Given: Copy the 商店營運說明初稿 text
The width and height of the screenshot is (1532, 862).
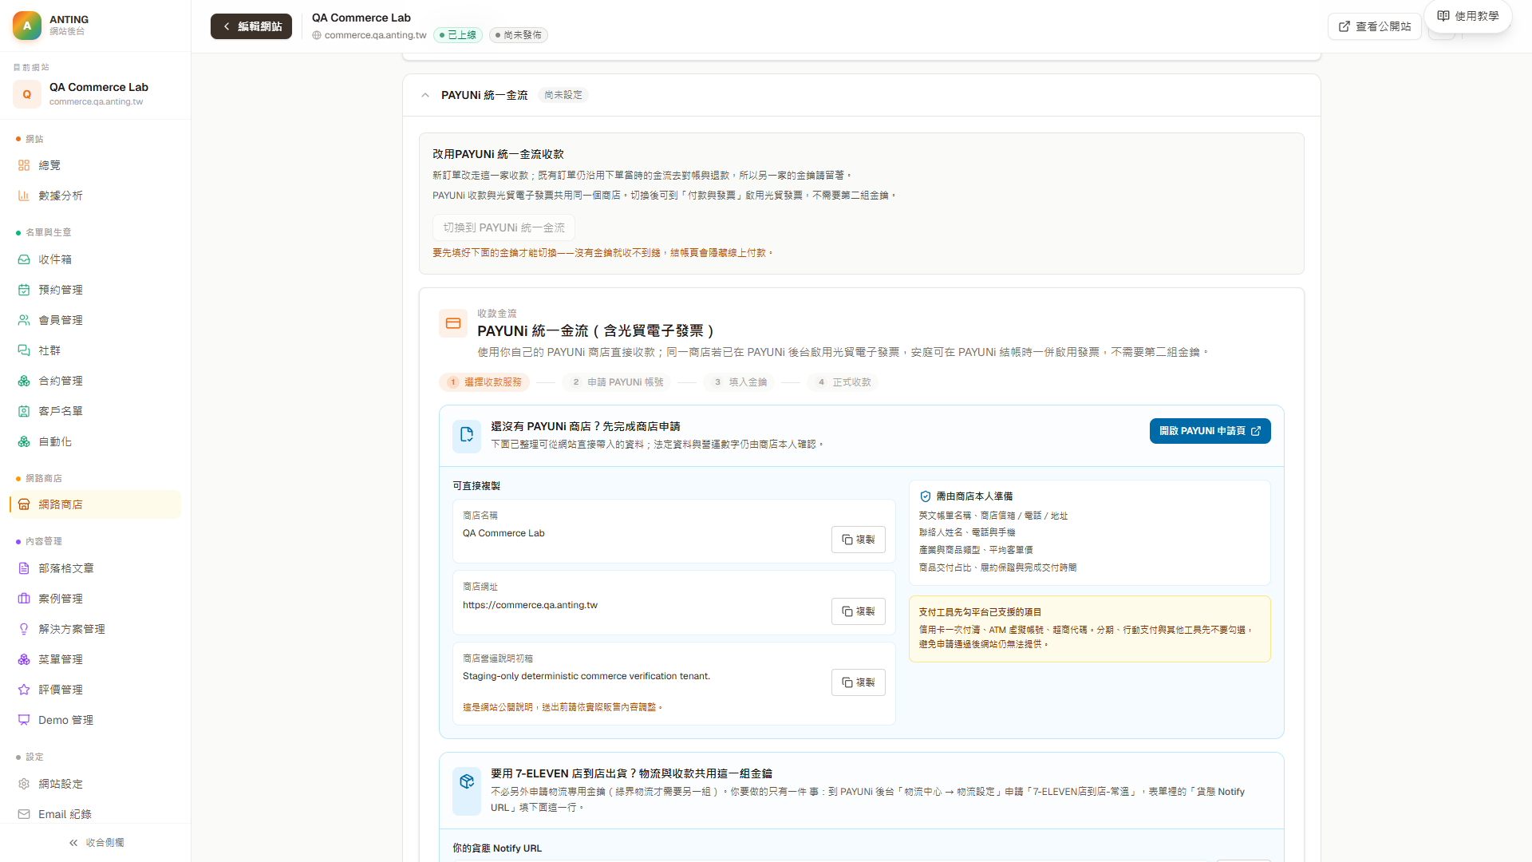Looking at the screenshot, I should tap(859, 682).
